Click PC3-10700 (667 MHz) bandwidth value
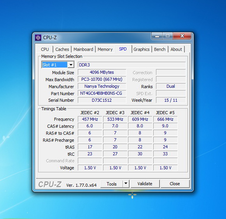The width and height of the screenshot is (226, 219). click(102, 79)
